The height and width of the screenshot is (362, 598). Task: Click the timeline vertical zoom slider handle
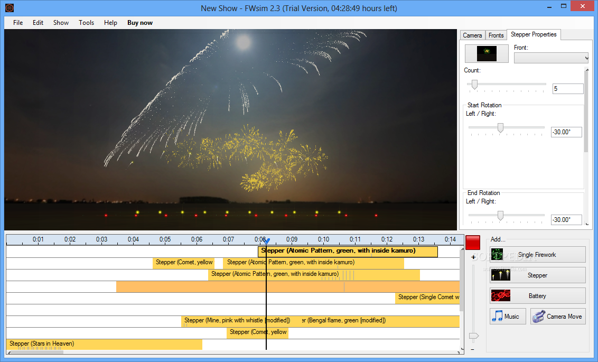[x=474, y=336]
